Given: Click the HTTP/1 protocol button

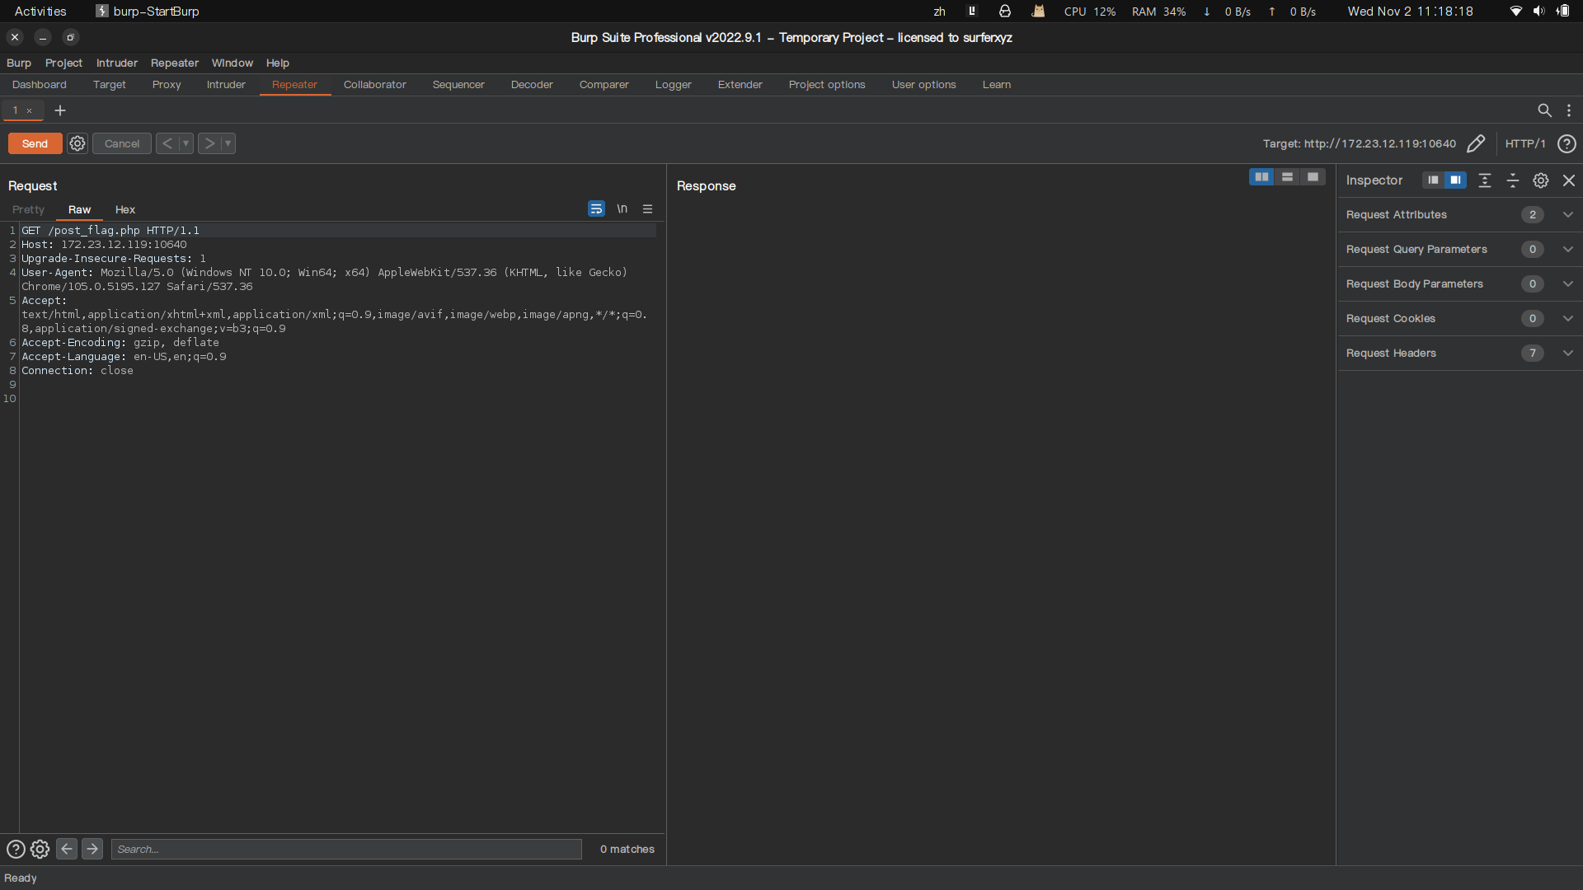Looking at the screenshot, I should pyautogui.click(x=1524, y=143).
